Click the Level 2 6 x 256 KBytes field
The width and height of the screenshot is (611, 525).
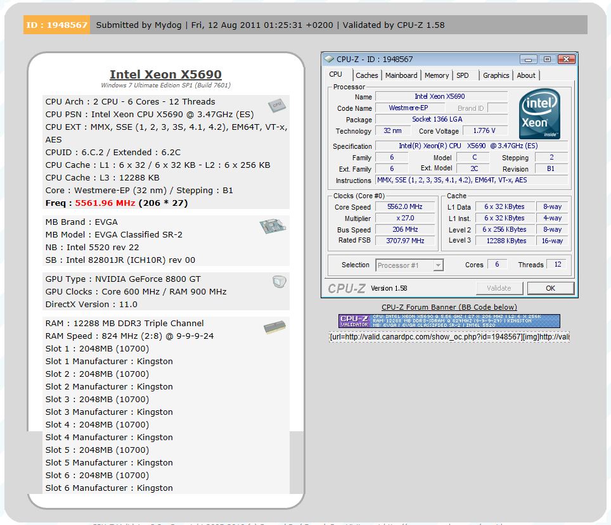tap(505, 229)
